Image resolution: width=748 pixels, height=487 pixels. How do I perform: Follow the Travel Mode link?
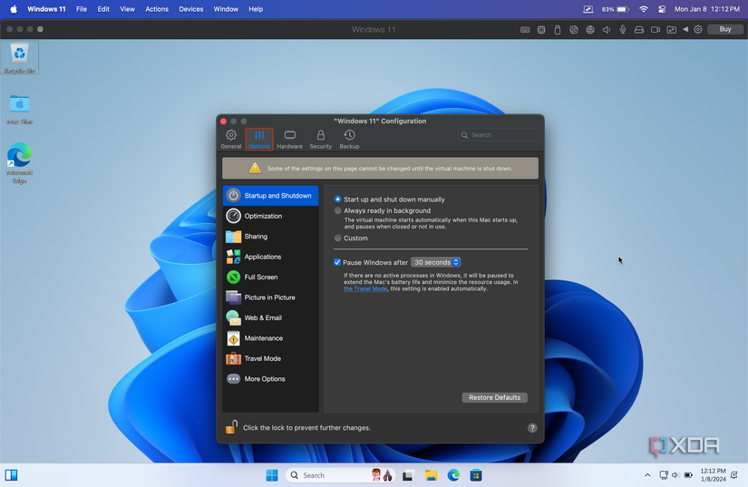[365, 288]
